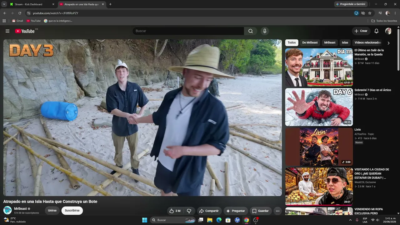The width and height of the screenshot is (400, 225).
Task: Open a new browser tab
Action: point(110,4)
